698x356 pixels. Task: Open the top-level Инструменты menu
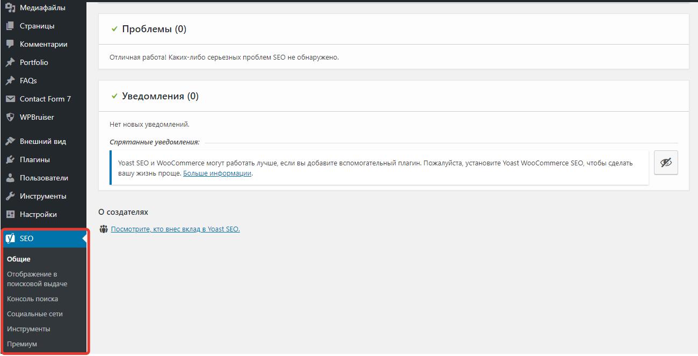pyautogui.click(x=43, y=196)
